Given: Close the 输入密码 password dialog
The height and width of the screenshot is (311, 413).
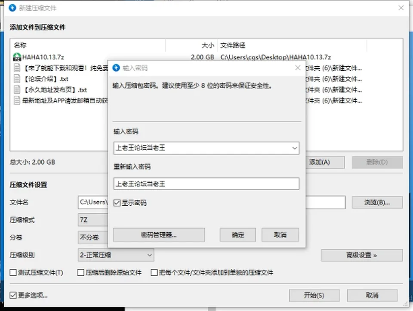Looking at the screenshot, I should 298,68.
